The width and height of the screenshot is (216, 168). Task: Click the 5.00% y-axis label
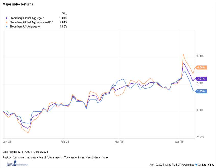pos(200,56)
